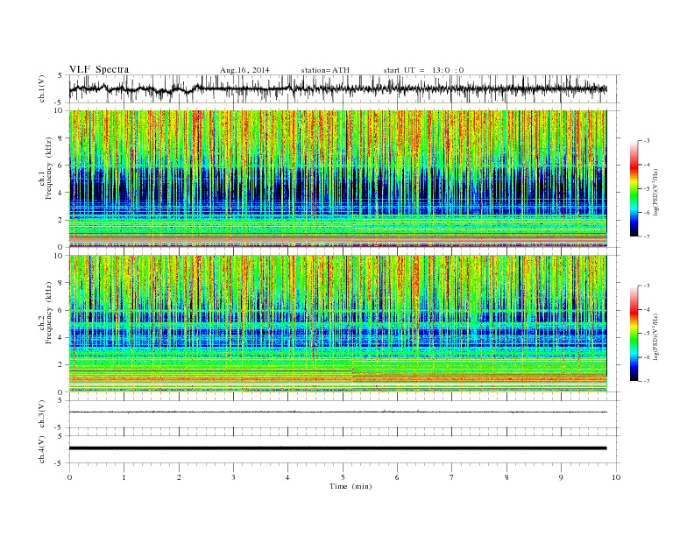Click the '7' tick label on time axis
Image resolution: width=694 pixels, height=536 pixels.
[452, 477]
